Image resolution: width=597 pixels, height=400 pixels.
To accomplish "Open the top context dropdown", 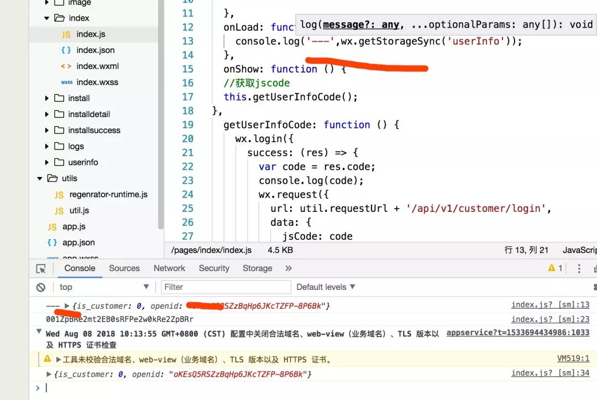I will [x=103, y=287].
